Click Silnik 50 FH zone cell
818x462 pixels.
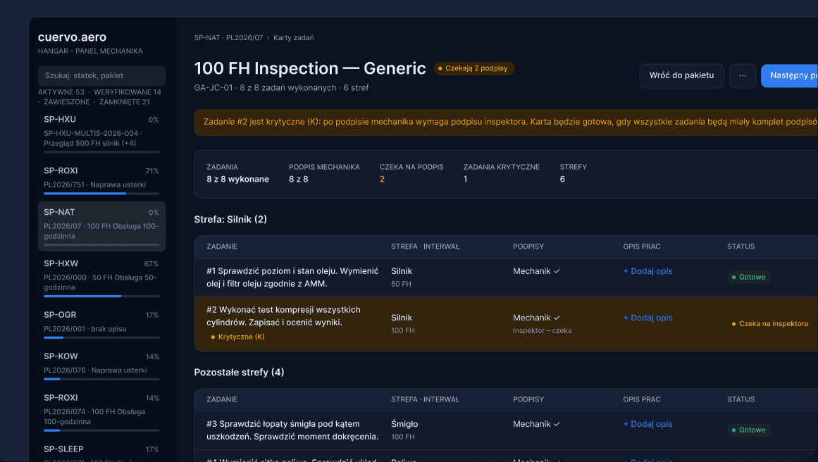[x=402, y=277]
